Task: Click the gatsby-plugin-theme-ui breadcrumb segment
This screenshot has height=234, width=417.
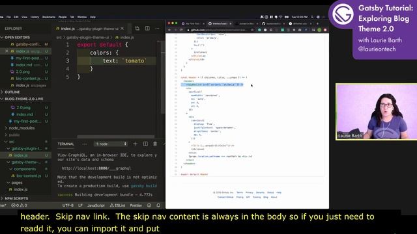Action: [87, 38]
